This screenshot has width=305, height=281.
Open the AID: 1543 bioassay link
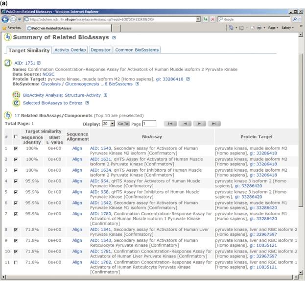(100, 240)
